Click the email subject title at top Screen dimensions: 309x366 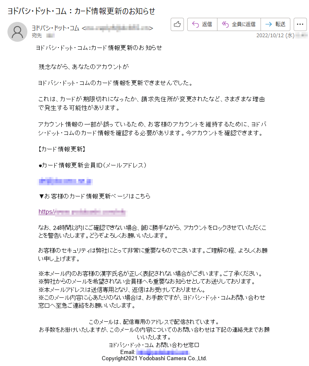(81, 11)
